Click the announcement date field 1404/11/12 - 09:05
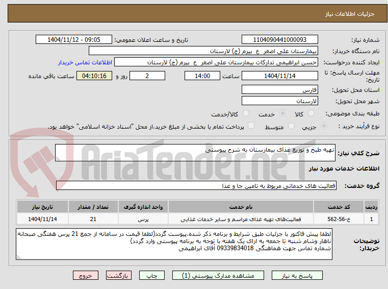This screenshot has height=289, width=388. (74, 40)
